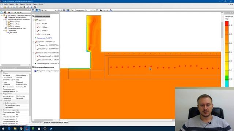
Task: Click the green swatch on the temperature legend
Action: pyautogui.click(x=227, y=78)
